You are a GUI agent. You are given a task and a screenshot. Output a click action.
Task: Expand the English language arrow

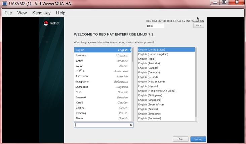click(130, 50)
